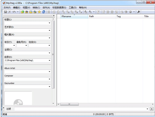Open the tag sources dropdown arrow
Viewport: 155px width, 117px height.
click(x=134, y=12)
